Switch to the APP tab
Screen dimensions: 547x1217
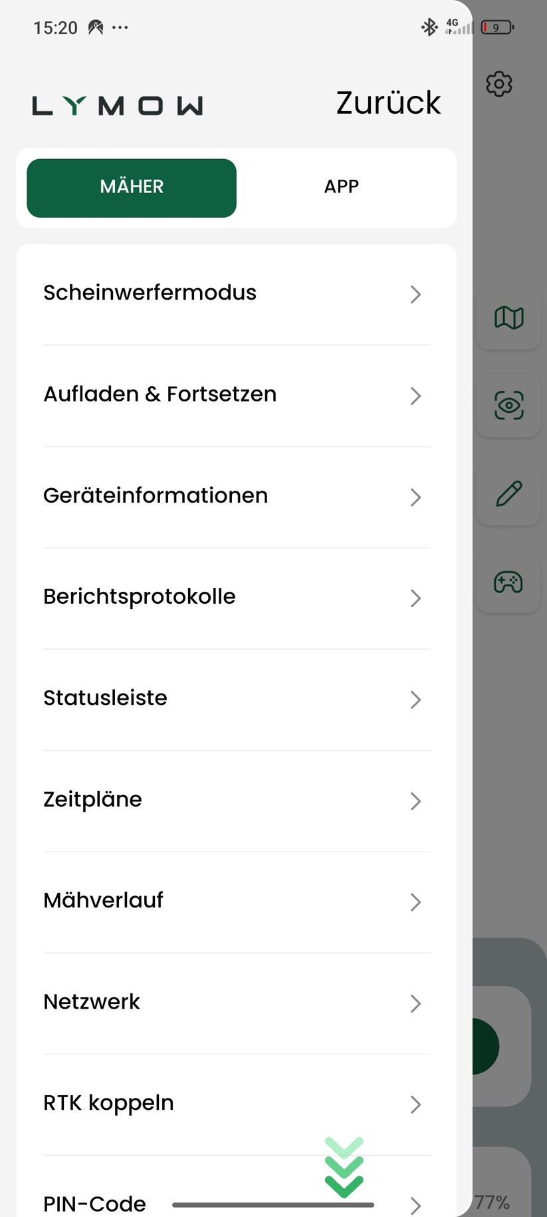pyautogui.click(x=341, y=187)
